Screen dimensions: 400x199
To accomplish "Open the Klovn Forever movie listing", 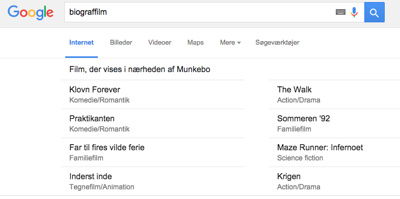I will point(153,94).
